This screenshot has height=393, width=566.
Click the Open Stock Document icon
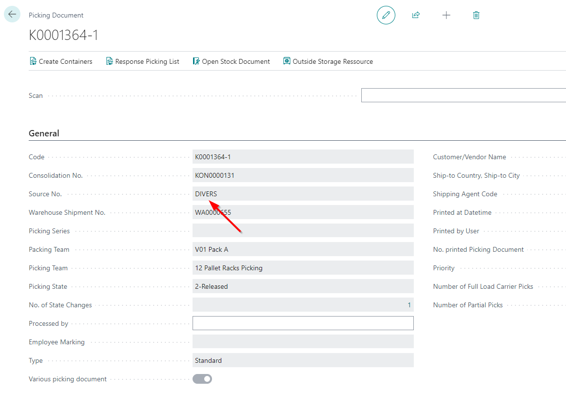tap(196, 61)
